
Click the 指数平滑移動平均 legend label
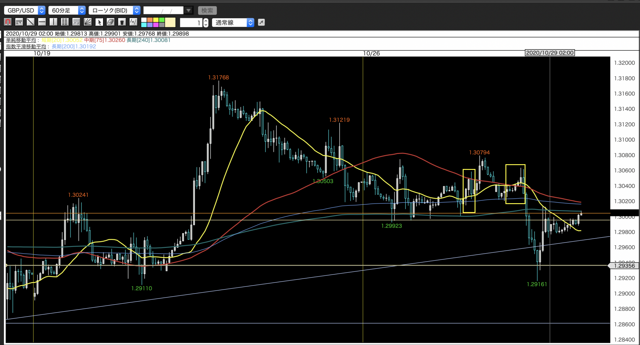coord(26,46)
